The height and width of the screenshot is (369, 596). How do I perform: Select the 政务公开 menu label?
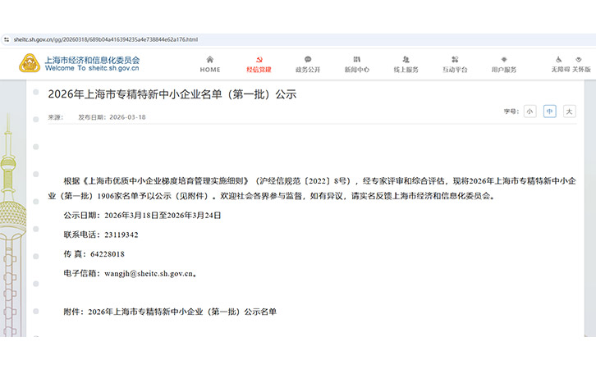pos(308,70)
